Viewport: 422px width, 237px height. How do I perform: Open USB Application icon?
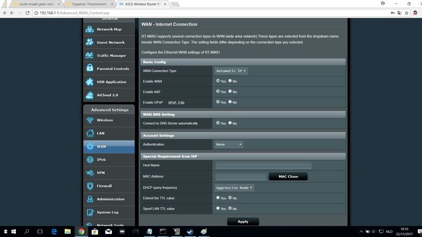tap(90, 82)
